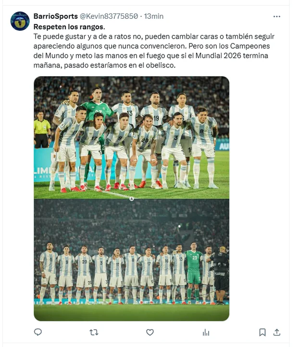
Task: Click the bold 'Respeten los rangos.' headline
Action: [x=69, y=27]
